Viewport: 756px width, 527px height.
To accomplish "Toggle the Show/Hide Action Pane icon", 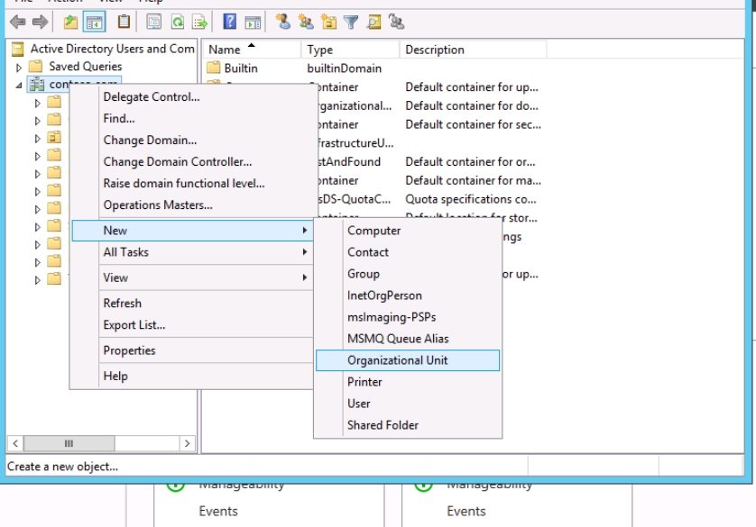I will pos(253,23).
